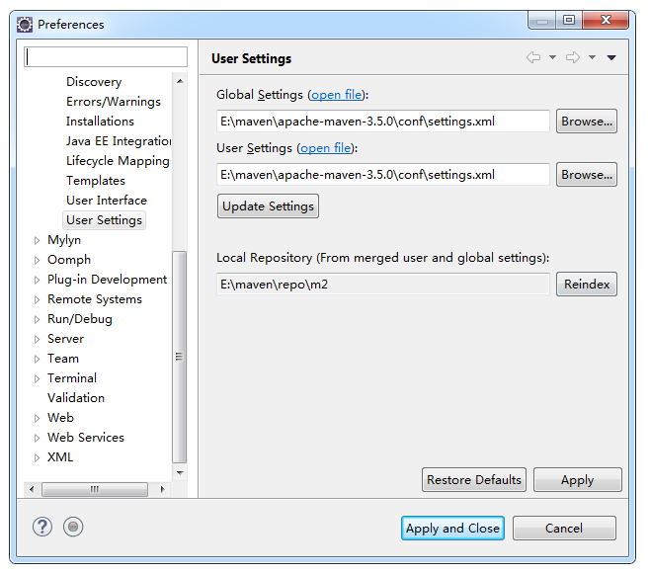Image resolution: width=650 pixels, height=574 pixels.
Task: Browse for Global Settings file
Action: (x=587, y=121)
